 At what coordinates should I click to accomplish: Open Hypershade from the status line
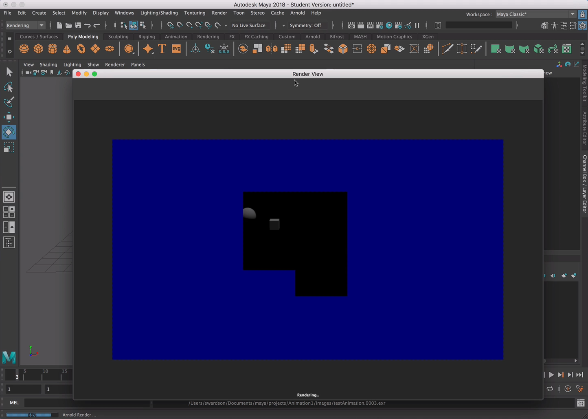click(x=389, y=25)
